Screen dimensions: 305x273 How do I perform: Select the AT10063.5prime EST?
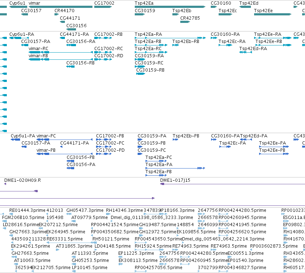(16, 264)
